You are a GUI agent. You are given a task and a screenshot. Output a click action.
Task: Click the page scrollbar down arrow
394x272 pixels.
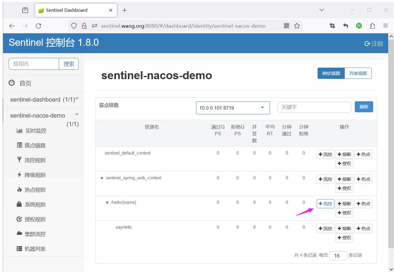point(391,269)
